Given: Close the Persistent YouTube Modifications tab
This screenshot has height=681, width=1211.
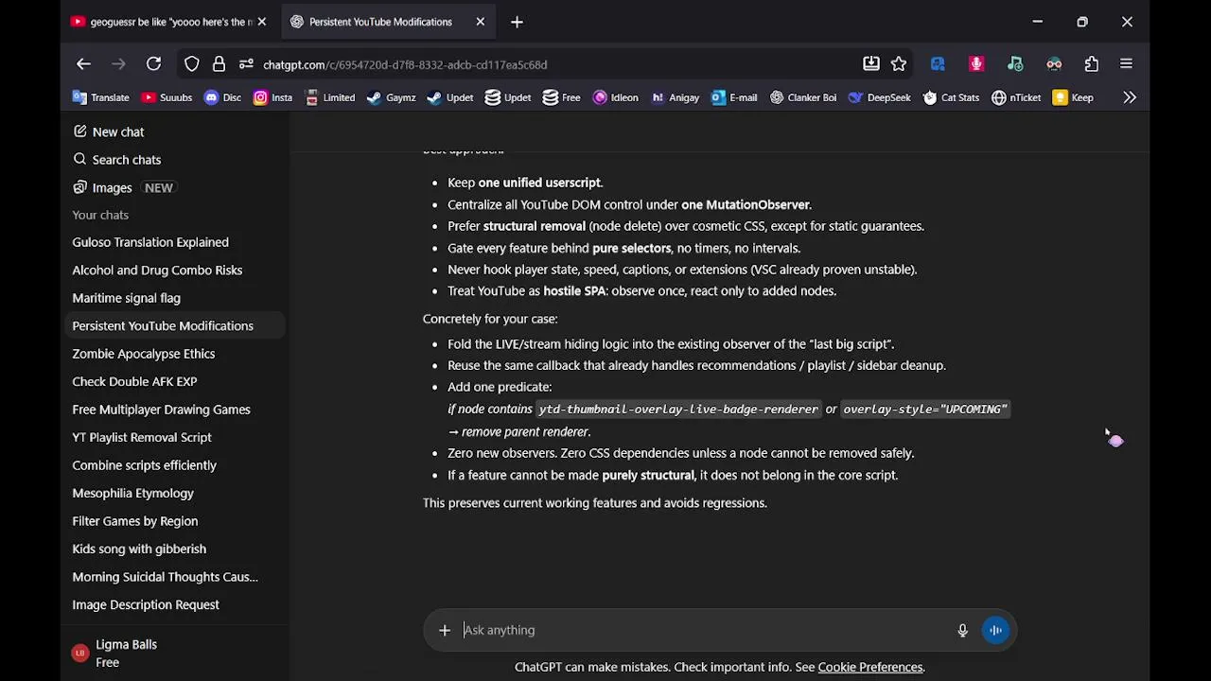Looking at the screenshot, I should point(480,22).
